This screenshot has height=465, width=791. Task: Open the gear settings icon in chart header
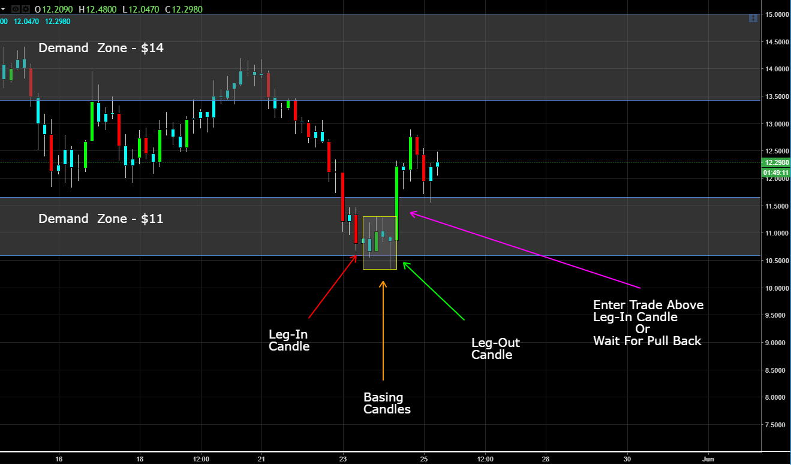(26, 9)
